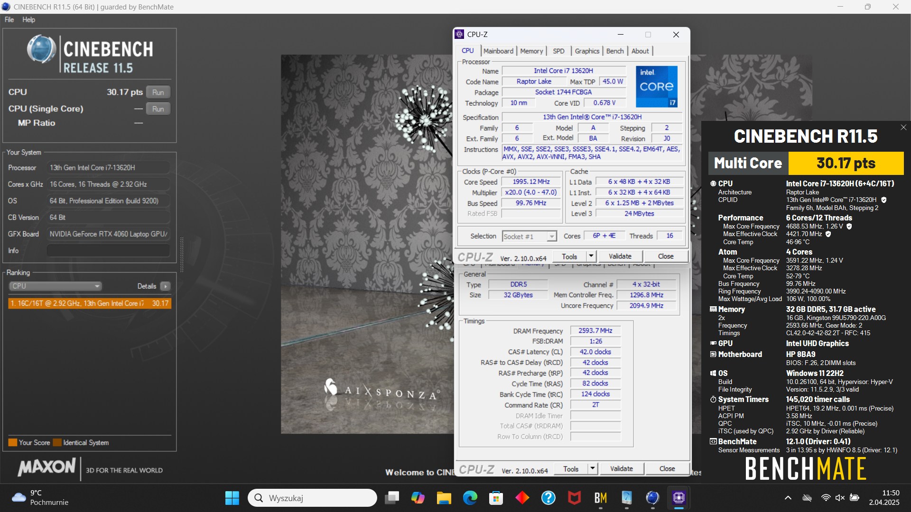Click Tools button in upper CPU-Z window
The height and width of the screenshot is (512, 911).
pos(569,256)
